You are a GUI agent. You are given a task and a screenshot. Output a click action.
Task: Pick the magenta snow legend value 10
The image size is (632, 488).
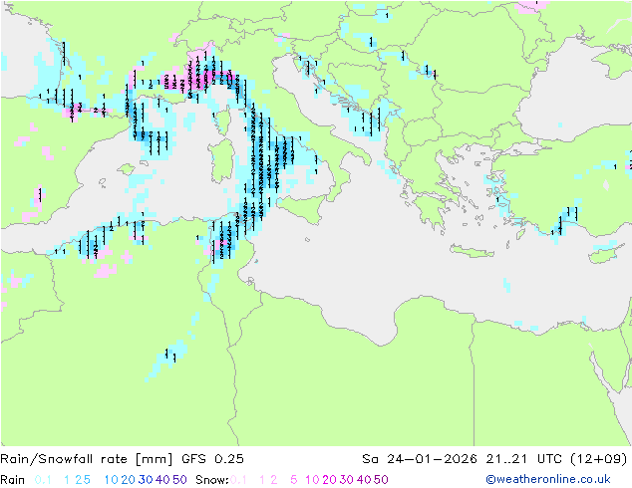[312, 480]
